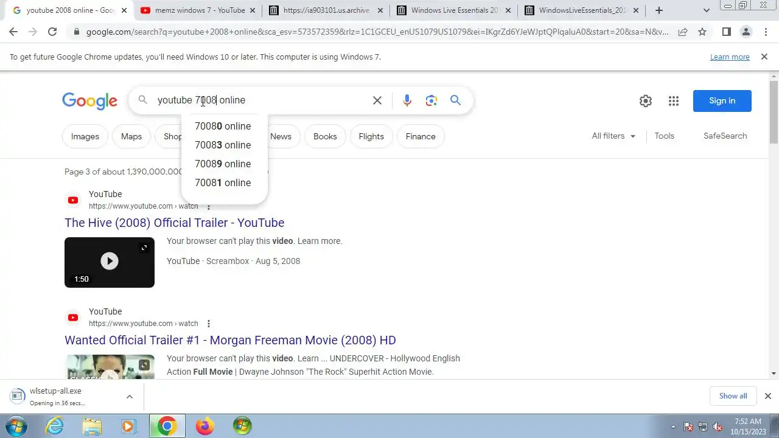Open a new tab with plus button
Viewport: 779px width, 438px height.
click(x=658, y=10)
